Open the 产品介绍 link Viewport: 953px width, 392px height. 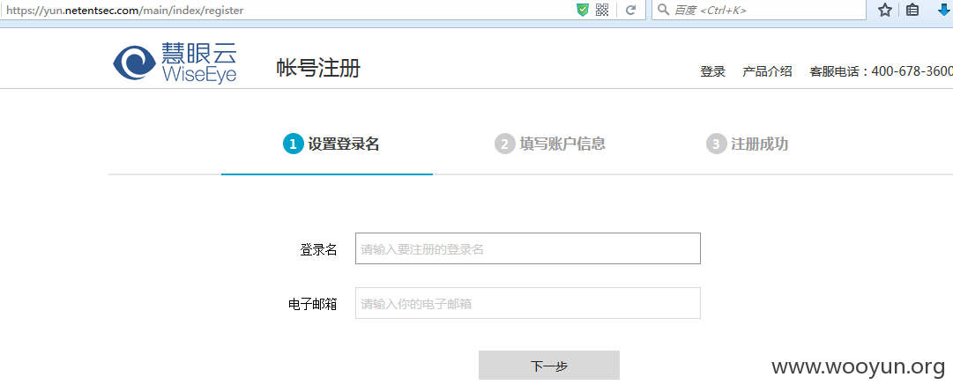pyautogui.click(x=767, y=71)
